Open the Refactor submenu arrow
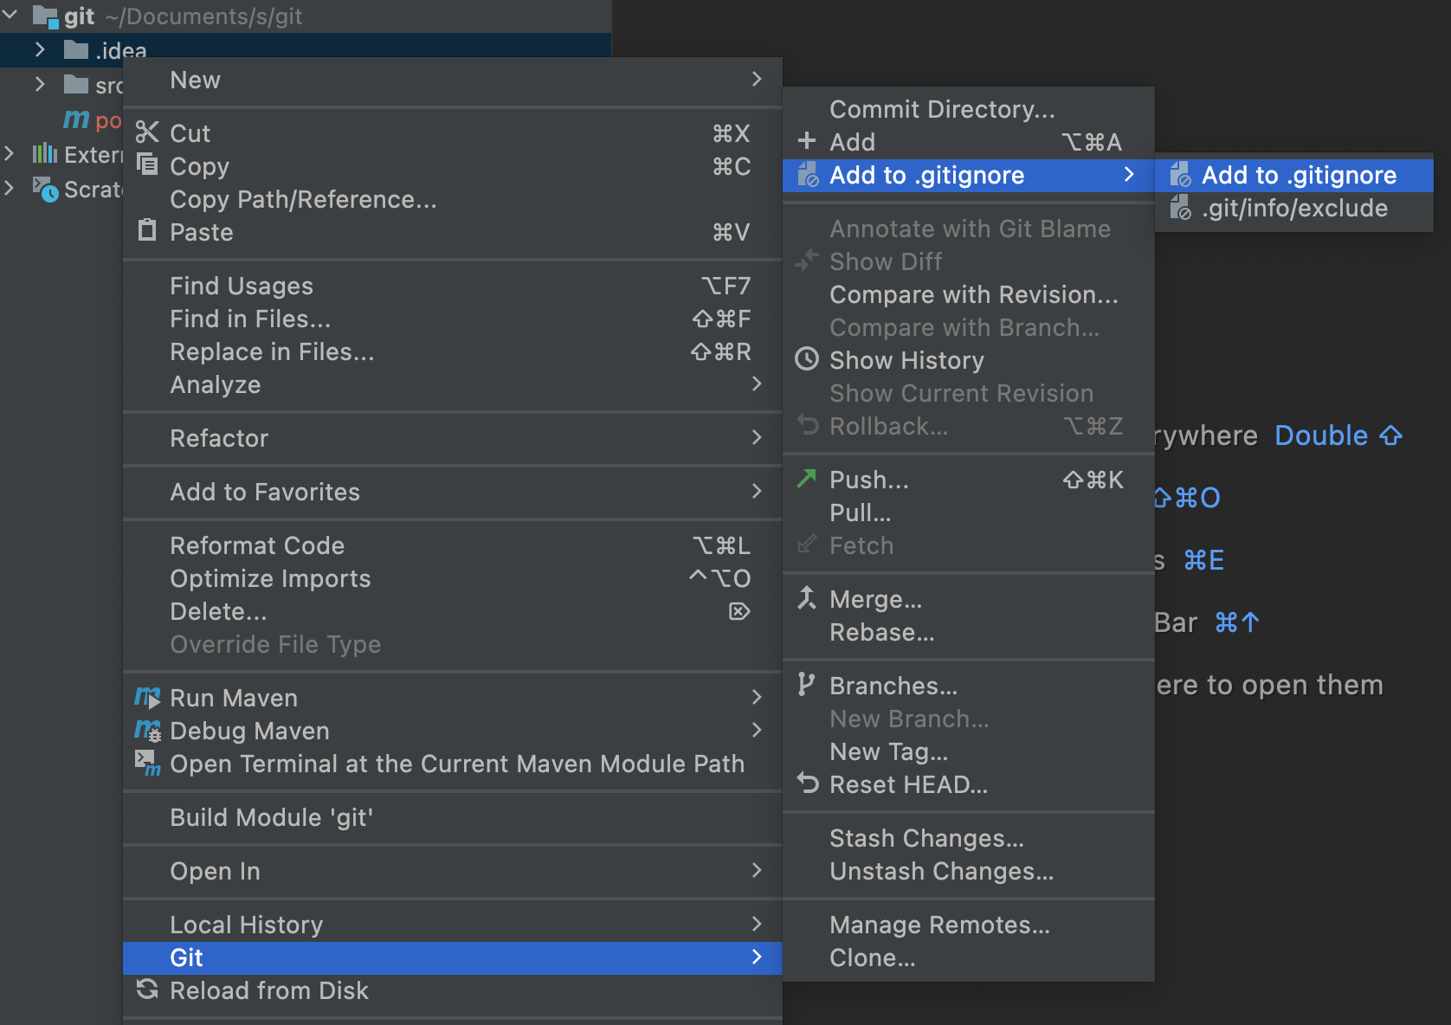 (756, 438)
